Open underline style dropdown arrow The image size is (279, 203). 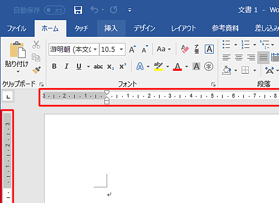pyautogui.click(x=88, y=66)
